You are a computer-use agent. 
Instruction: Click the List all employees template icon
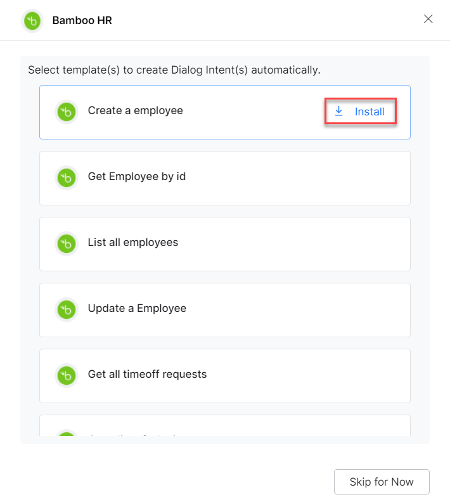[66, 243]
